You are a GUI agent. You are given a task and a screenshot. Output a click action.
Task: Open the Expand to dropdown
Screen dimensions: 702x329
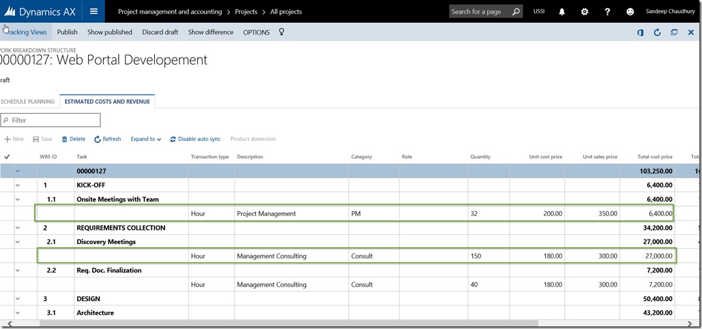[x=146, y=139]
